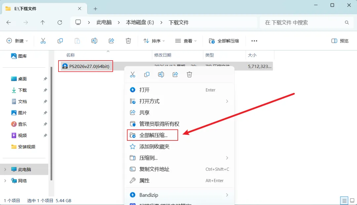
Task: Click the Copy icon in the context menu
Action: [147, 74]
